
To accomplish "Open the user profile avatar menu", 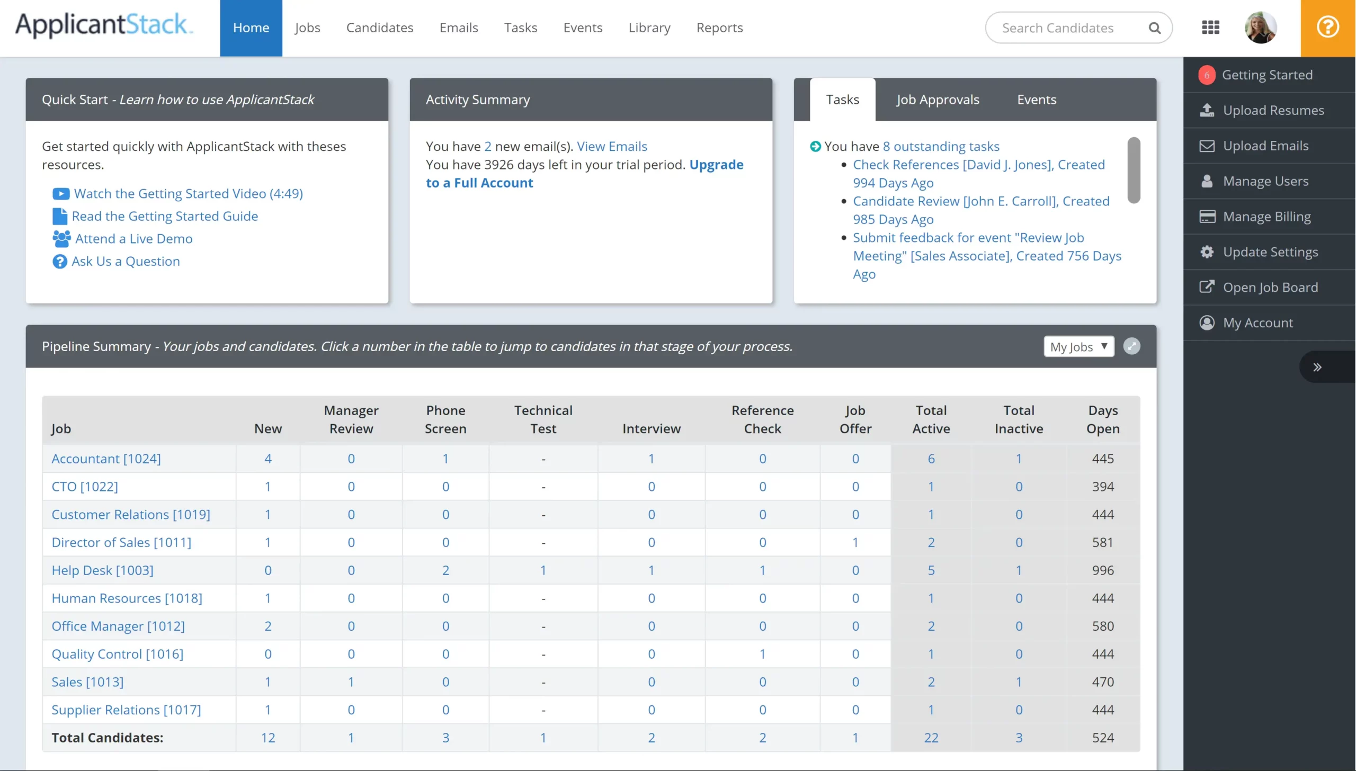I will tap(1260, 28).
